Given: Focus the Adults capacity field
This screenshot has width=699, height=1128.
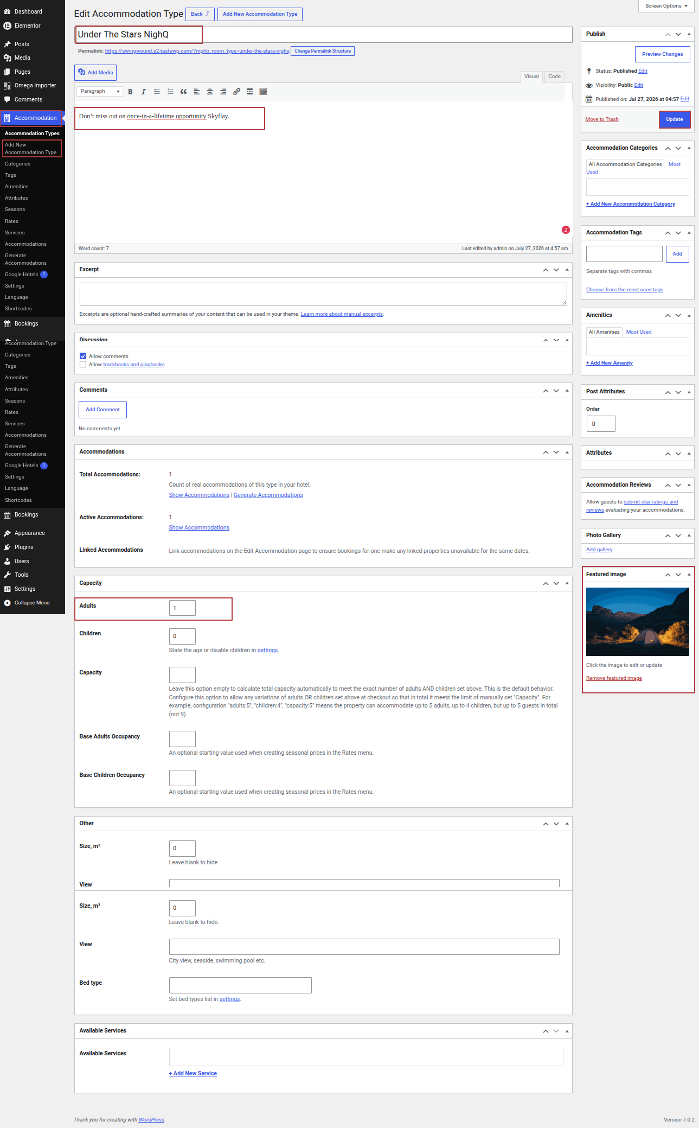Looking at the screenshot, I should [182, 608].
